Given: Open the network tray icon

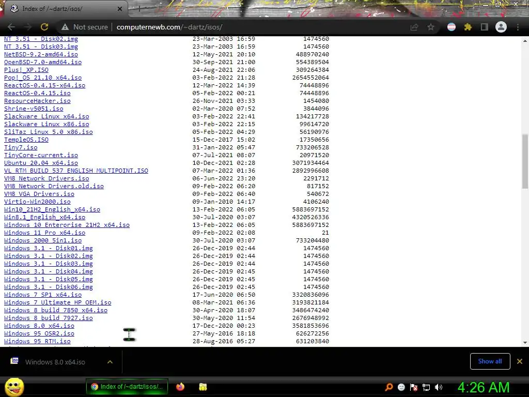Looking at the screenshot, I should click(426, 387).
